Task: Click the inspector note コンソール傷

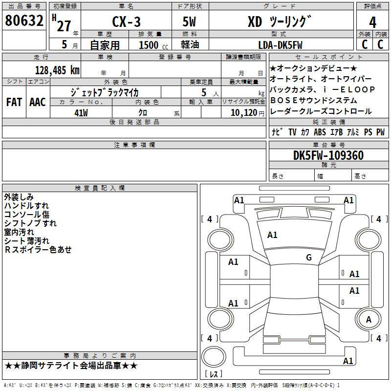Action: pos(26,215)
